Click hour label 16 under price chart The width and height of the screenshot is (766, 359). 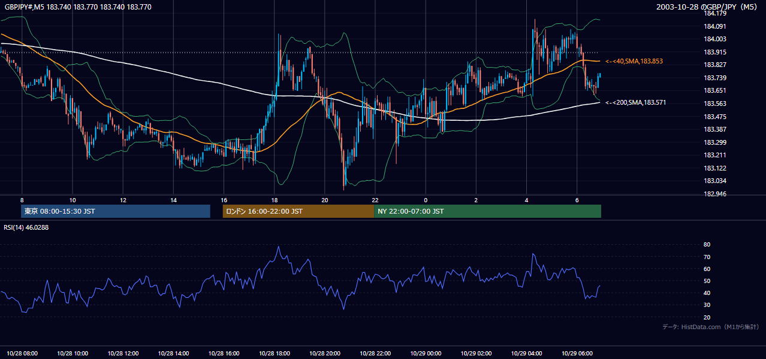point(224,200)
